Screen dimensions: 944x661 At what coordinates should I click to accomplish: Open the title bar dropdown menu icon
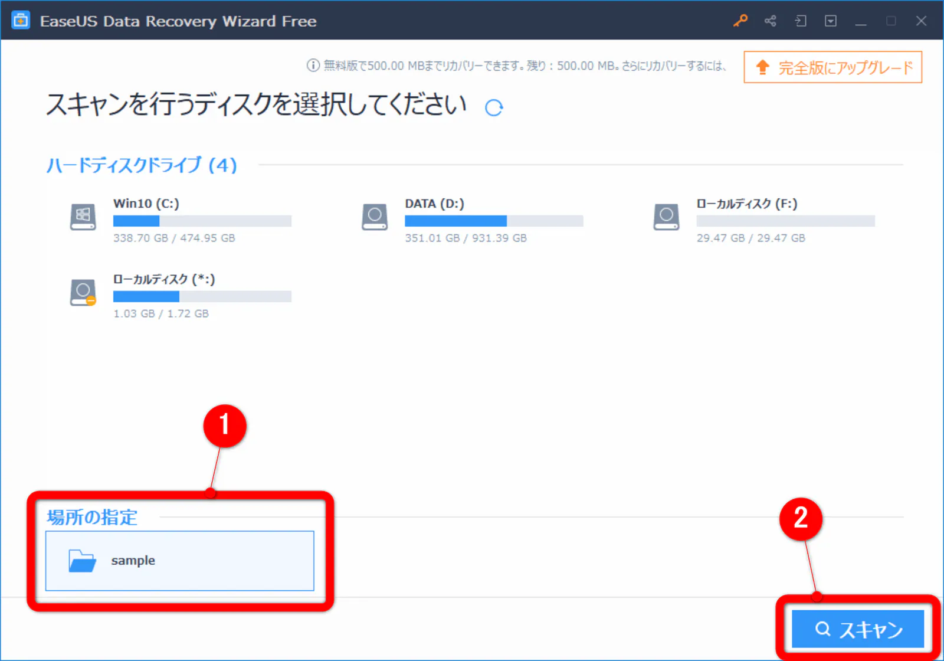(831, 21)
